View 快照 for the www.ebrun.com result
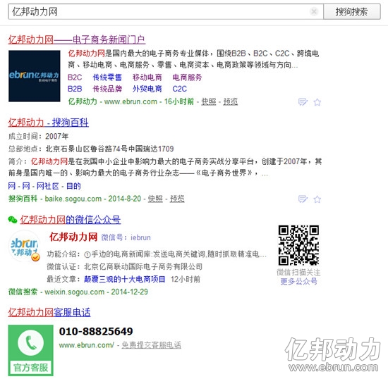This screenshot has height=379, width=388. [x=209, y=101]
